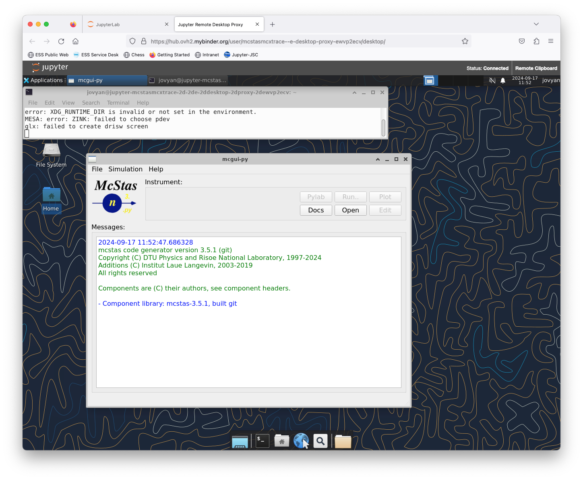This screenshot has width=583, height=480.
Task: Switch to the JupyterLab browser tab
Action: point(125,25)
